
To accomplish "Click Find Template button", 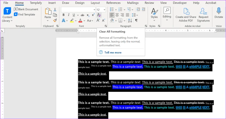I will (25, 14).
